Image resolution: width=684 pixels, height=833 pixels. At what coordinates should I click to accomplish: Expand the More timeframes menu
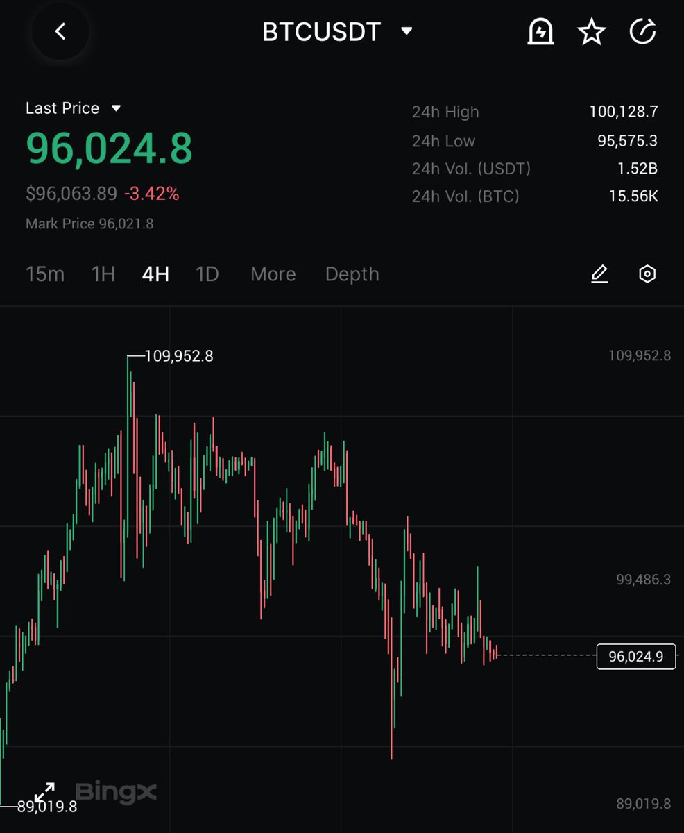[273, 274]
